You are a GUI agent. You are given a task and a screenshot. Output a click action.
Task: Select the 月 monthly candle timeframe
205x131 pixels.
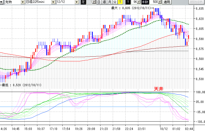(x=110, y=2)
